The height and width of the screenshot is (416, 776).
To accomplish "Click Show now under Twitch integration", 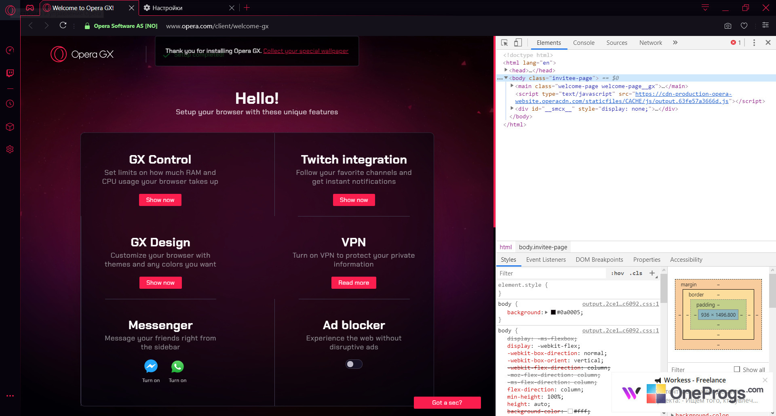I will 354,200.
